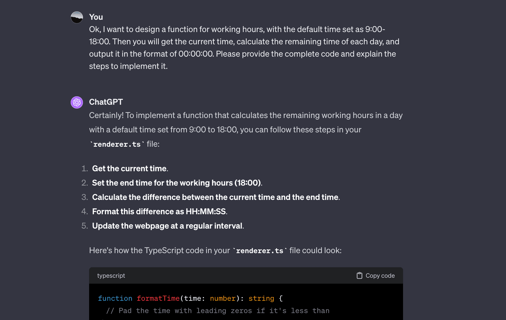
Task: Click the user profile avatar picture
Action: point(77,17)
